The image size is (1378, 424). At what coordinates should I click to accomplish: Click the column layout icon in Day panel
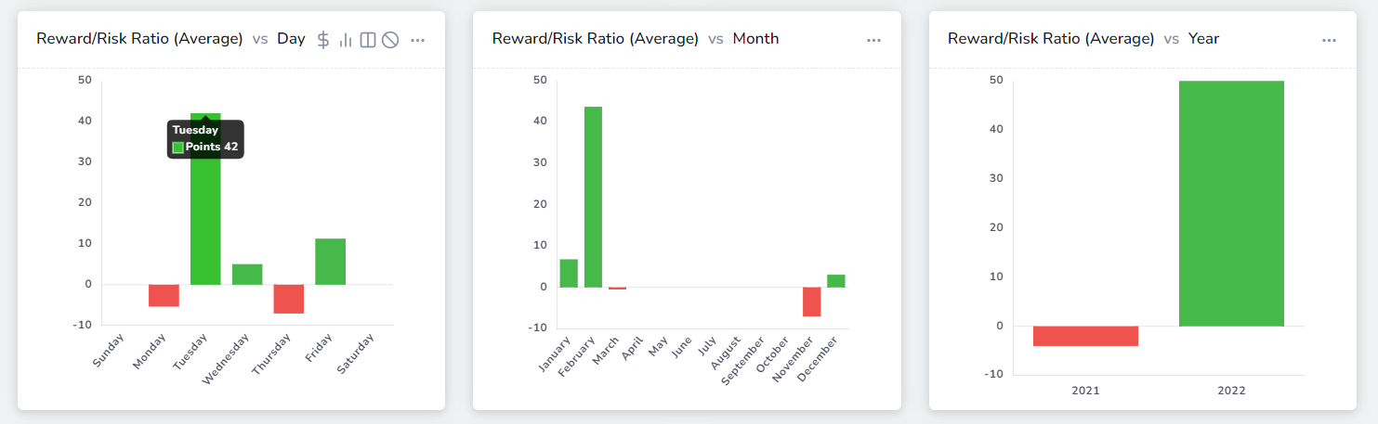point(368,40)
